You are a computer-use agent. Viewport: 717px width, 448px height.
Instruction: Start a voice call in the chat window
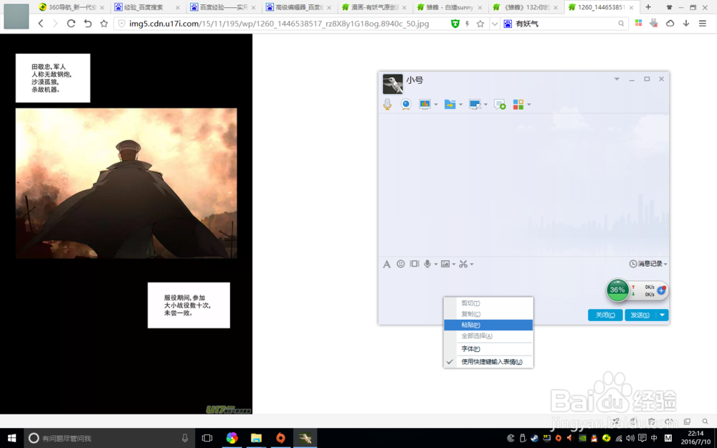pos(387,105)
